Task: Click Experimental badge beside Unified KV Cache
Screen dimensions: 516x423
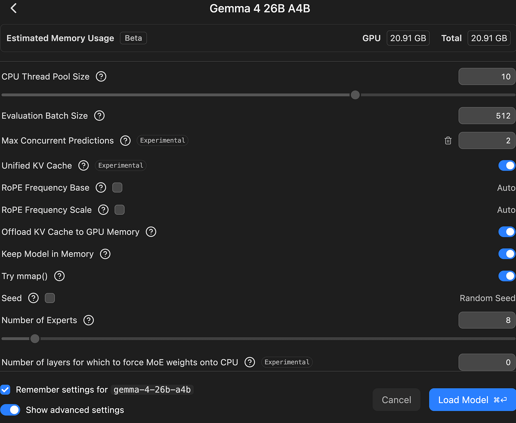Action: click(x=121, y=165)
